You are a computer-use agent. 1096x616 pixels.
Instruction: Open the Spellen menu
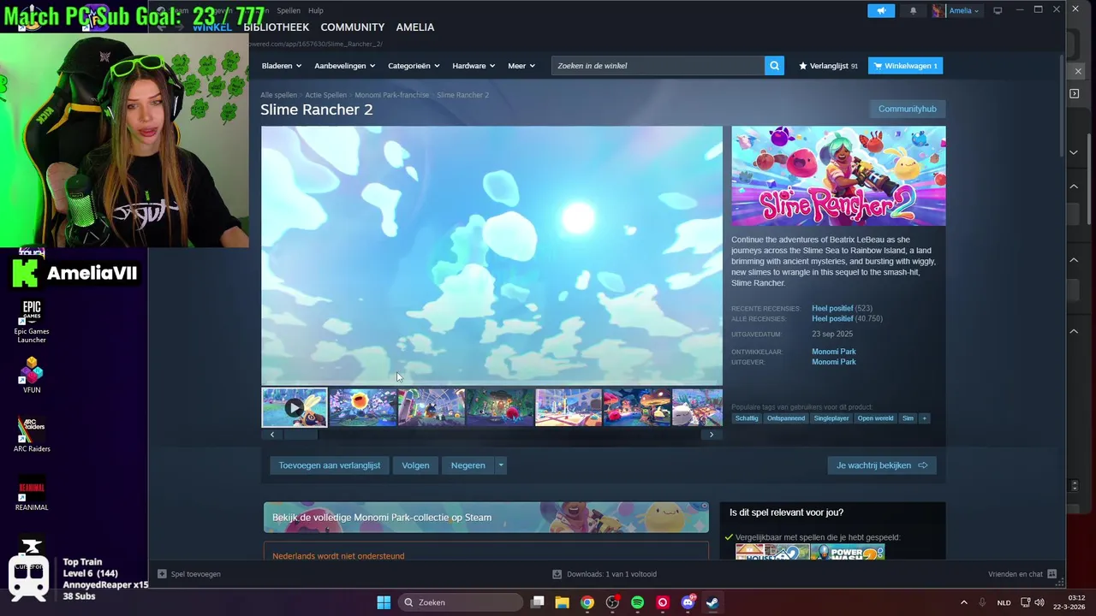point(289,10)
